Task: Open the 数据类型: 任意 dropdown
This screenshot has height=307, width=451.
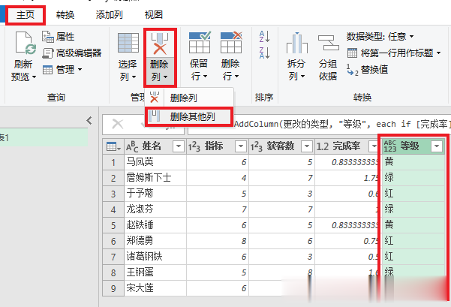Action: coord(380,37)
